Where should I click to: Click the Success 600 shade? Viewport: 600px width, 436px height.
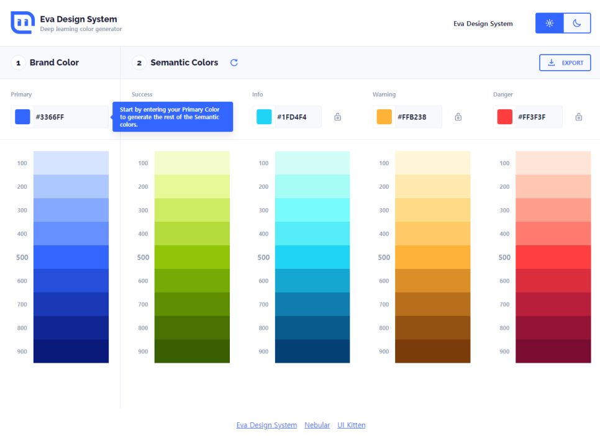point(192,281)
